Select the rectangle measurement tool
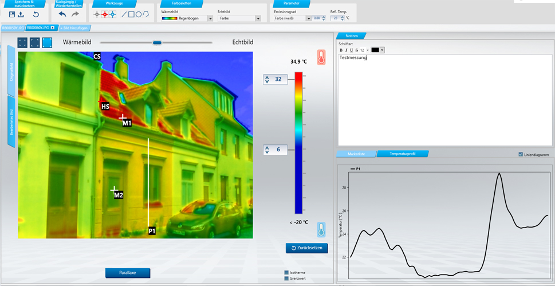Viewport: 555px width, 286px height. 131,14
